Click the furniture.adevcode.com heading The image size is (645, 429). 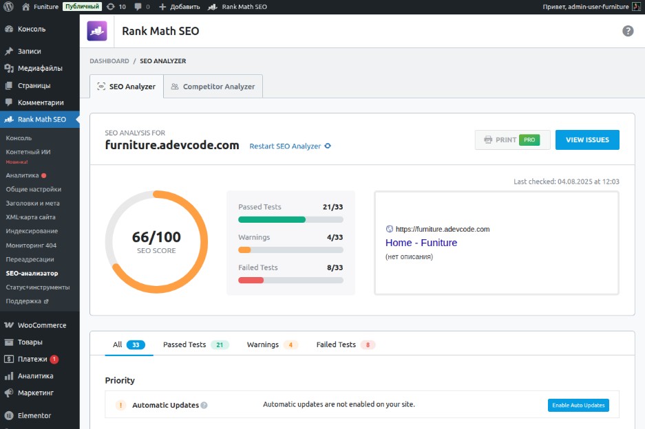coord(172,145)
